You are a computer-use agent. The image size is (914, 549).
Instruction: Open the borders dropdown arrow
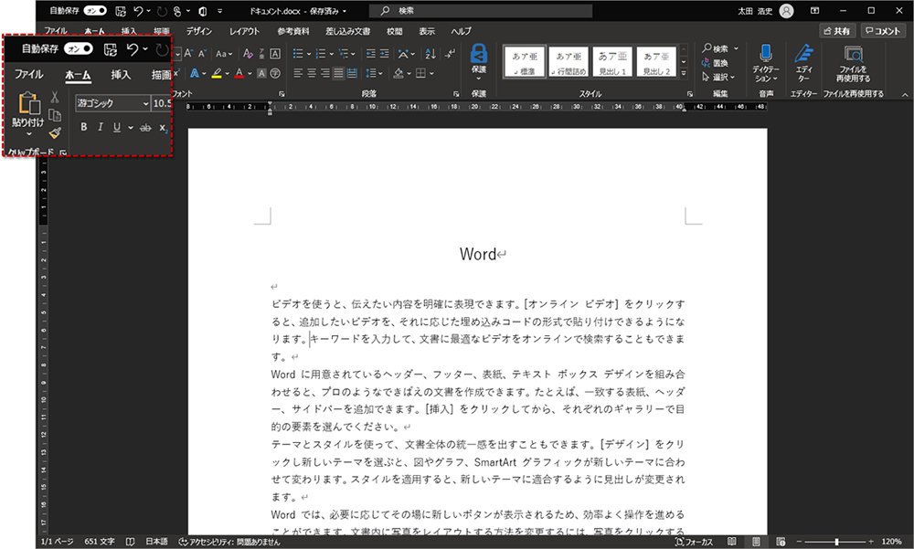pos(431,73)
